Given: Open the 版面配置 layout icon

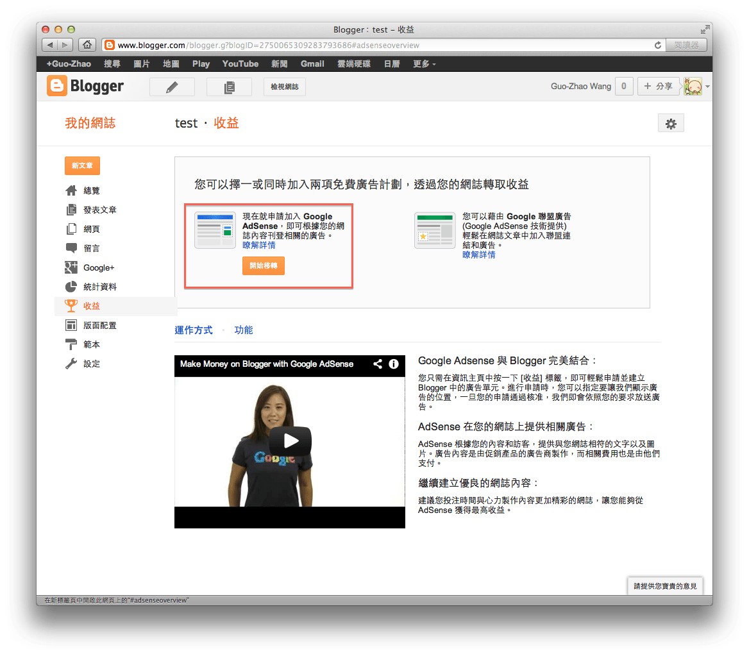Looking at the screenshot, I should (x=71, y=325).
